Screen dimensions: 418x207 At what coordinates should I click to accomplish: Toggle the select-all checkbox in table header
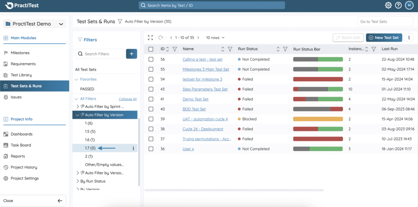click(151, 49)
